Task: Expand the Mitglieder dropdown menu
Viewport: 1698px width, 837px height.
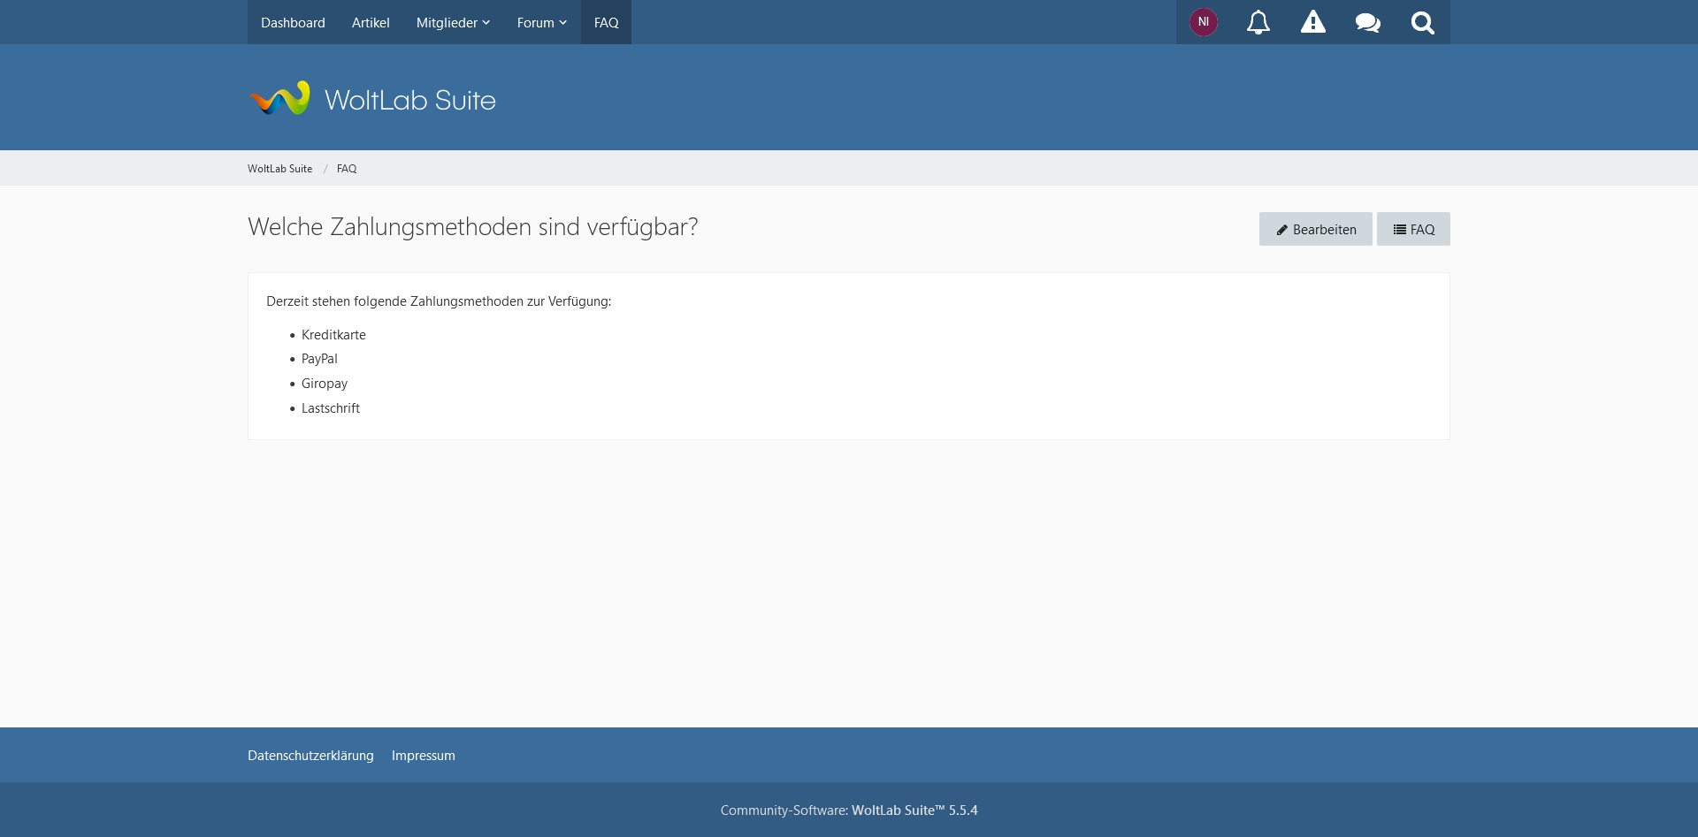Action: (453, 22)
